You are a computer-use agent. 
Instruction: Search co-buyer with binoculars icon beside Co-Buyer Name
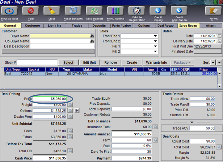[92, 41]
